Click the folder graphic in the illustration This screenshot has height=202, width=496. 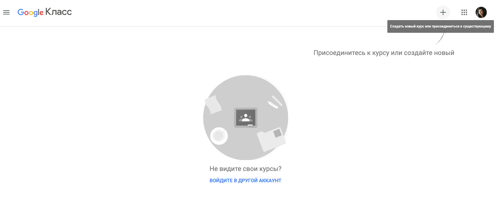coord(271,139)
